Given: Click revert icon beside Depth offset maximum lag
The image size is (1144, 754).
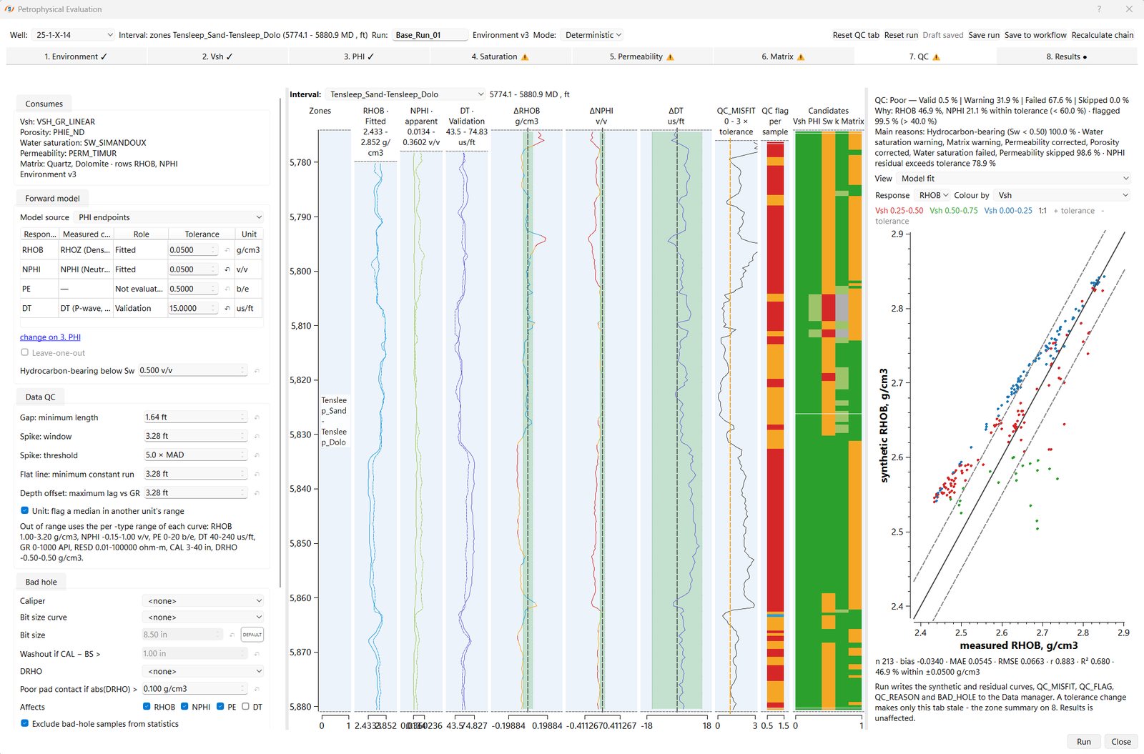Looking at the screenshot, I should (257, 492).
